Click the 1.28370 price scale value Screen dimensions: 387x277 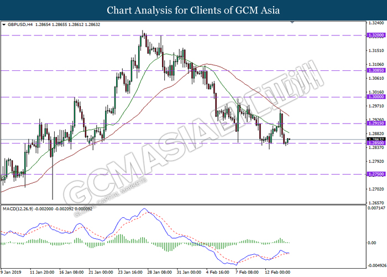[376, 148]
